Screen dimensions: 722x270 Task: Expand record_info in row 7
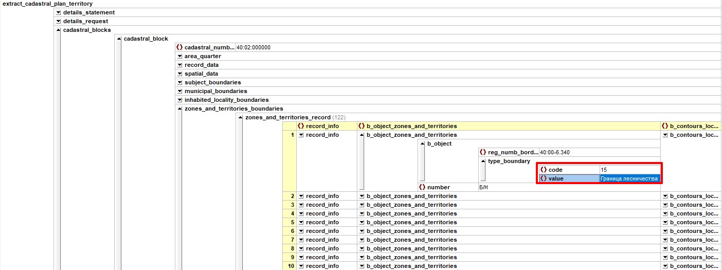point(301,240)
